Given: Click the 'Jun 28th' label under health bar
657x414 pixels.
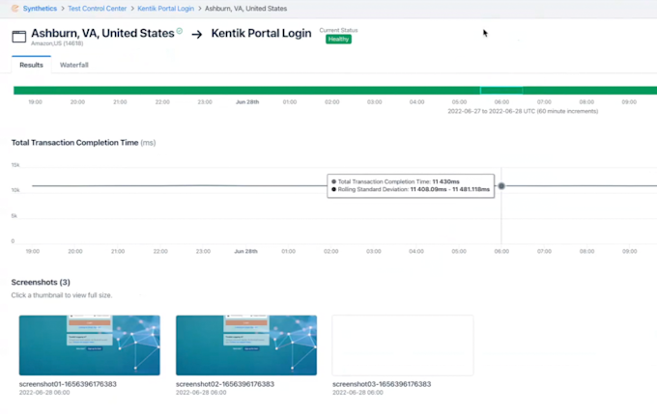Looking at the screenshot, I should 247,102.
